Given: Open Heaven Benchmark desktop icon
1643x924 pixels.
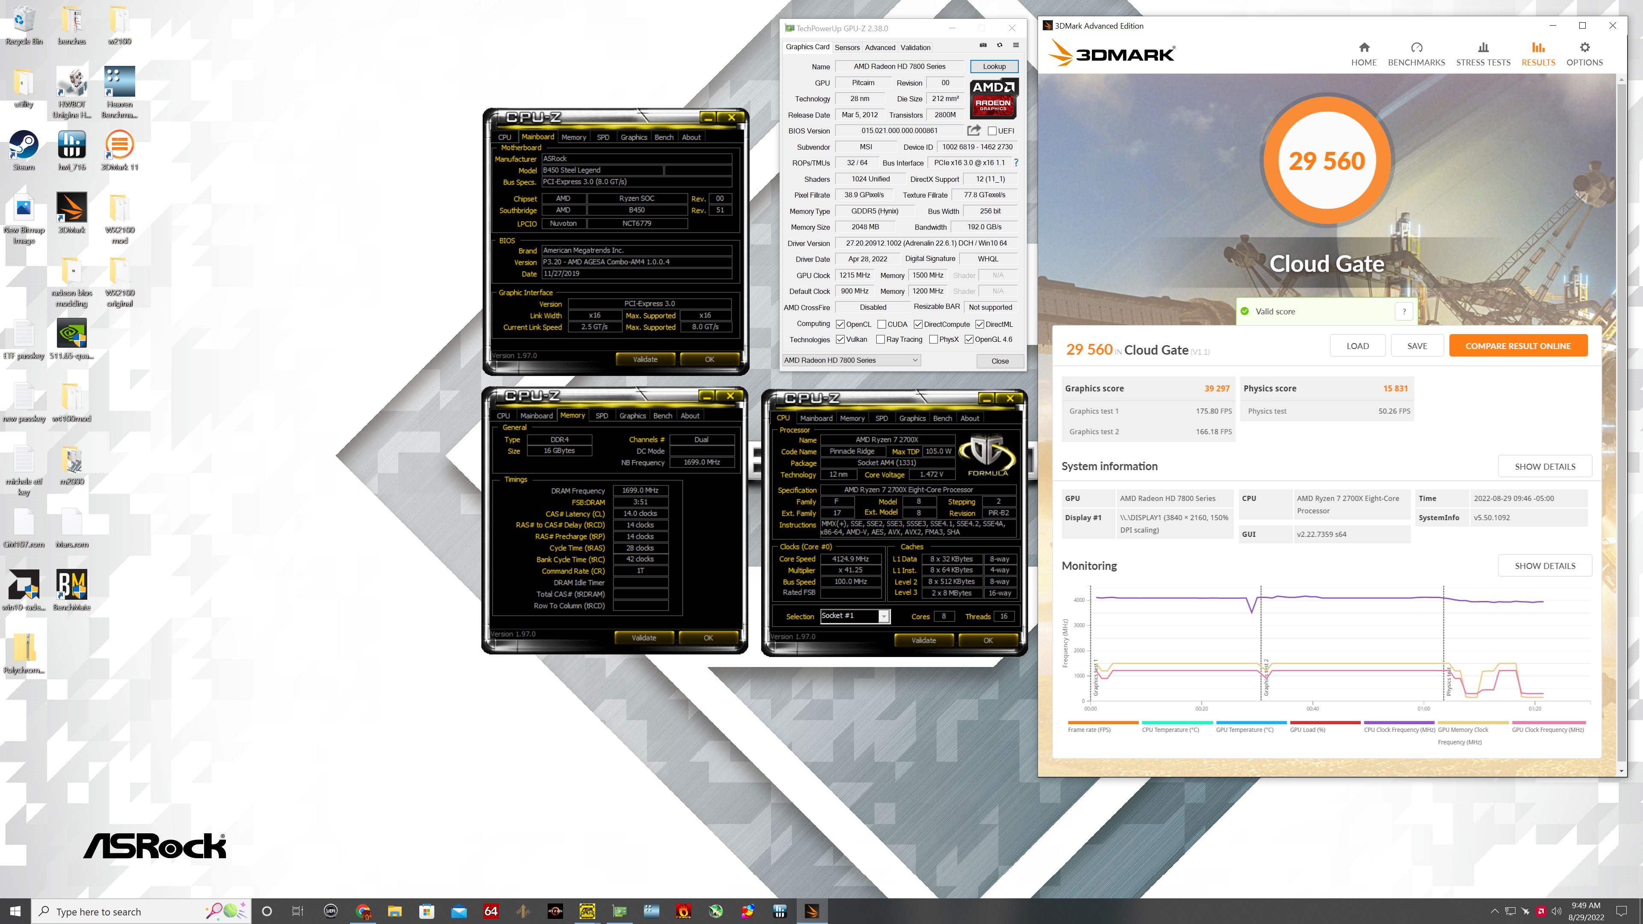Looking at the screenshot, I should click(119, 93).
